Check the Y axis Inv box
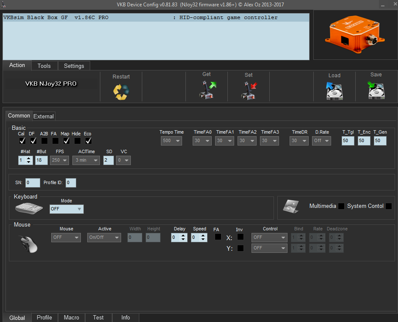This screenshot has width=398, height=322. coord(240,248)
